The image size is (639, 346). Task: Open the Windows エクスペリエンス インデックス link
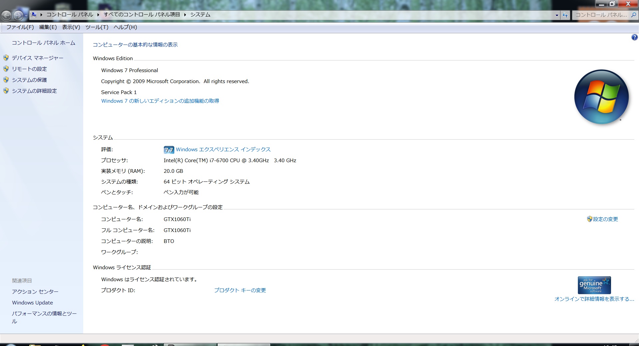[x=223, y=150]
